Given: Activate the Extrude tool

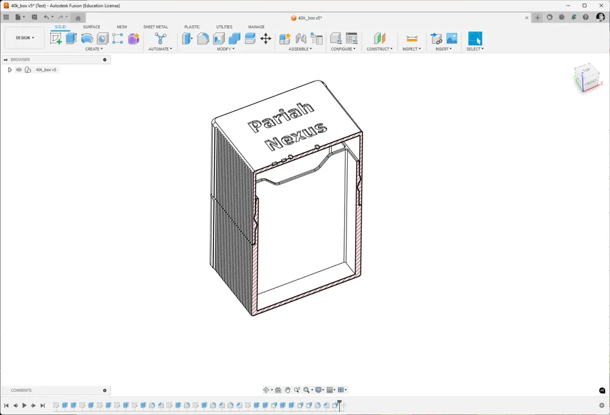Looking at the screenshot, I should tap(71, 38).
